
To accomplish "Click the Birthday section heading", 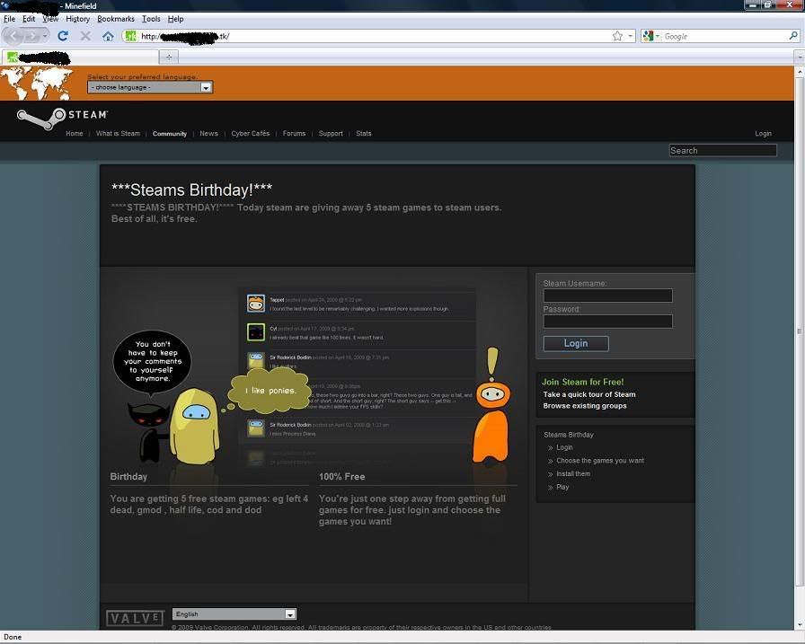I will coord(128,477).
